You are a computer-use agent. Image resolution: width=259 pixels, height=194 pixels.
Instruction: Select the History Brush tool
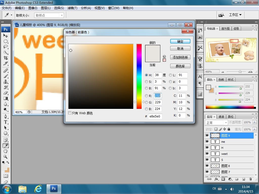[6, 87]
